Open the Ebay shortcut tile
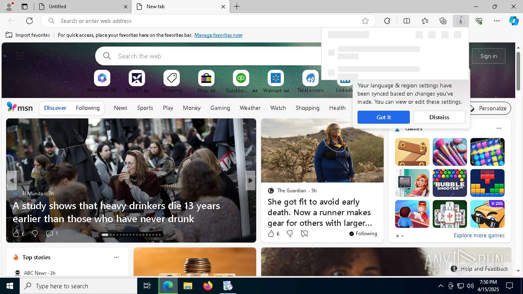 (206, 81)
